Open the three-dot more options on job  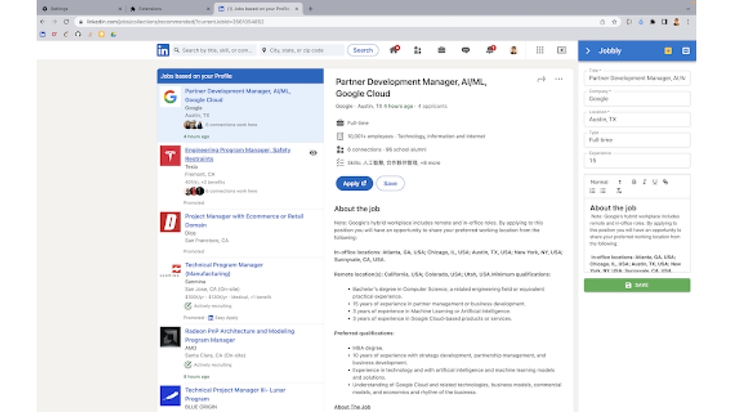pos(559,79)
